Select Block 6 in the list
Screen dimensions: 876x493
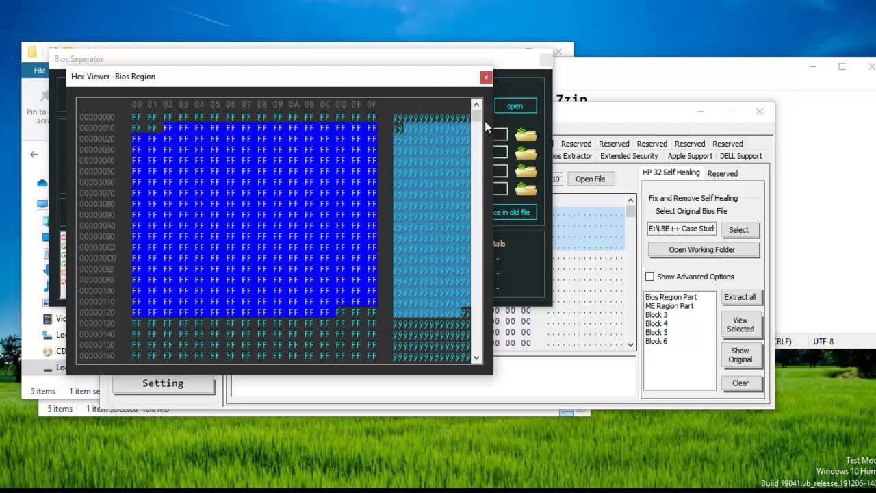tap(656, 342)
